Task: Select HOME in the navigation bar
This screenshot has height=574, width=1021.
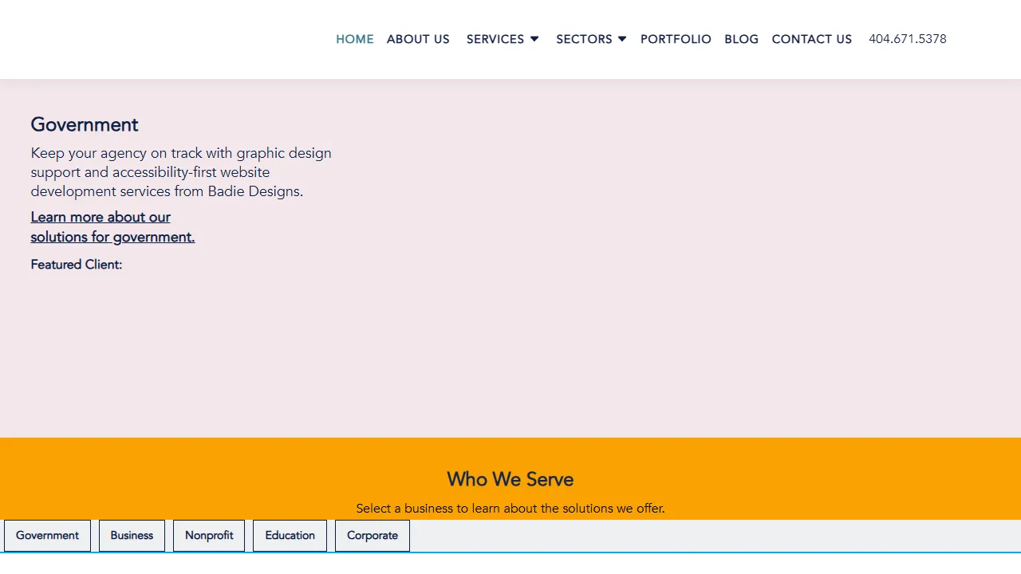Action: 354,39
